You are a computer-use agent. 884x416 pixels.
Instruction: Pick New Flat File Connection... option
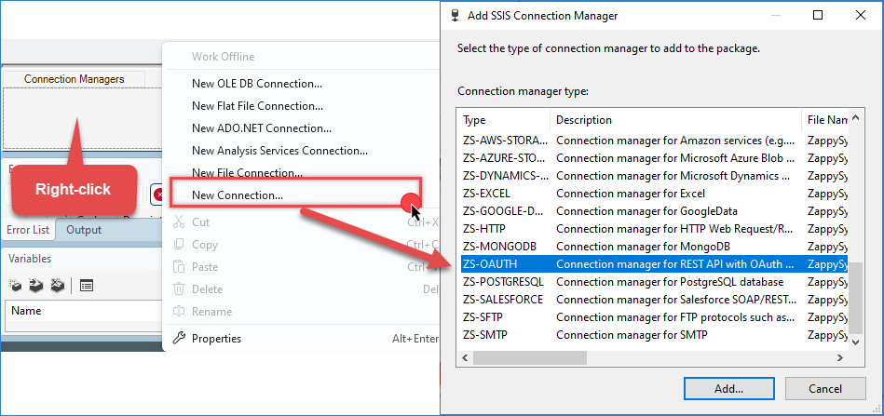coord(257,106)
